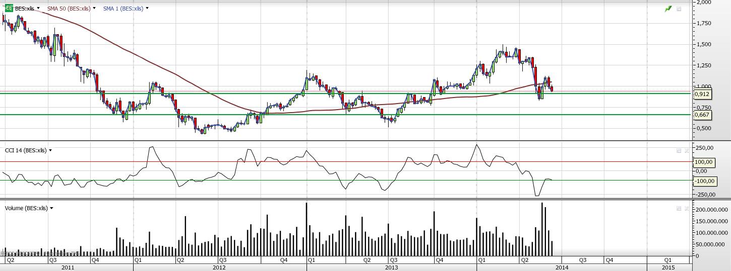Click the 2012 year on time axis
Image resolution: width=731 pixels, height=271 pixels.
pyautogui.click(x=219, y=267)
